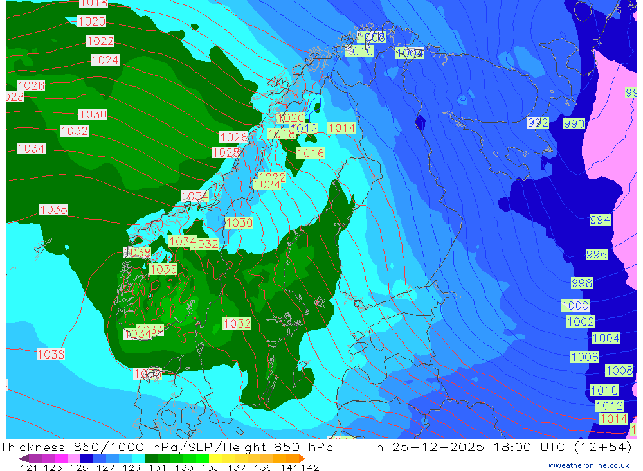The height and width of the screenshot is (471, 643).
Task: Click the 1000 isobar label
Action: (575, 305)
